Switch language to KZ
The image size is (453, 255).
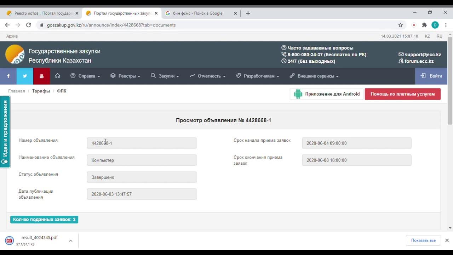[427, 36]
